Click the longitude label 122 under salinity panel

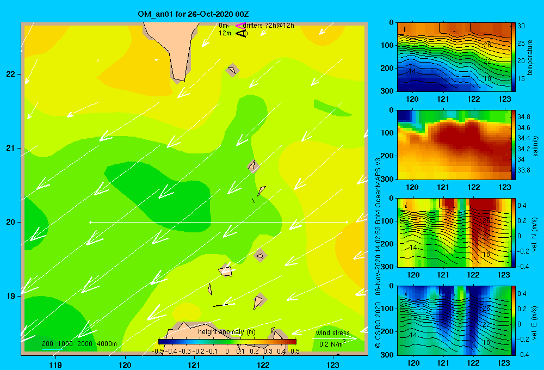pyautogui.click(x=474, y=187)
